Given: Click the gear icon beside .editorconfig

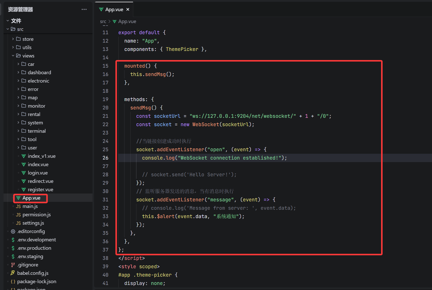Looking at the screenshot, I should pyautogui.click(x=13, y=231).
